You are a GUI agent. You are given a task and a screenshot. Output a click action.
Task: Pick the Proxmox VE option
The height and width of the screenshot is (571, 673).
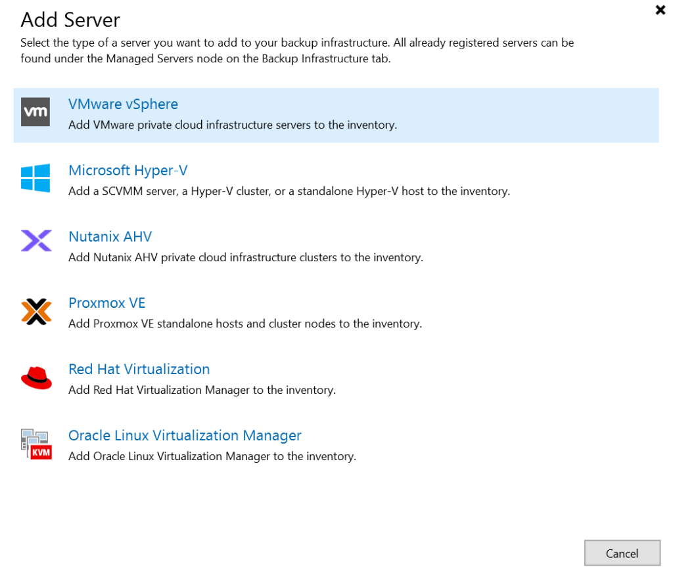107,303
